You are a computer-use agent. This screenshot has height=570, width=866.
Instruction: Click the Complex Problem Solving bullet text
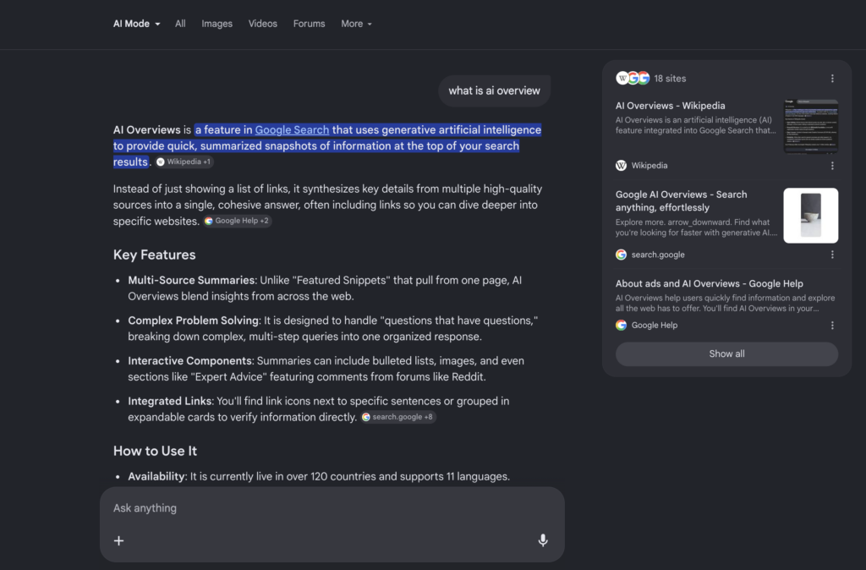point(333,329)
